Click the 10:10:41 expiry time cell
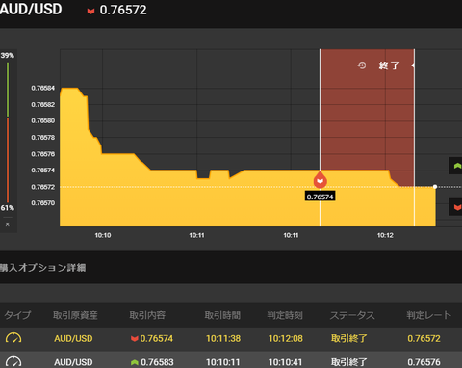Image resolution: width=462 pixels, height=368 pixels. click(x=286, y=362)
